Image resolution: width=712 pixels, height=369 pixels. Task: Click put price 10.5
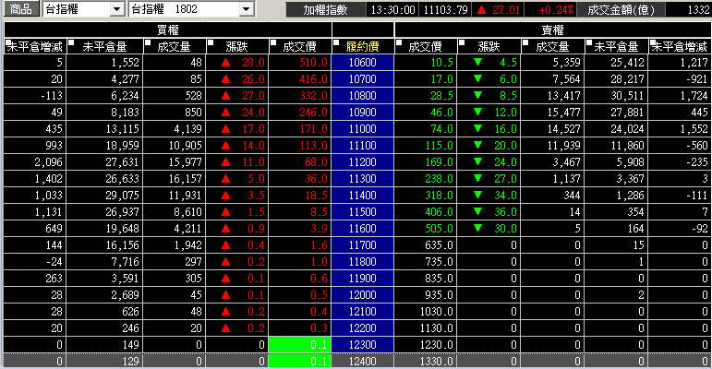[x=441, y=63]
